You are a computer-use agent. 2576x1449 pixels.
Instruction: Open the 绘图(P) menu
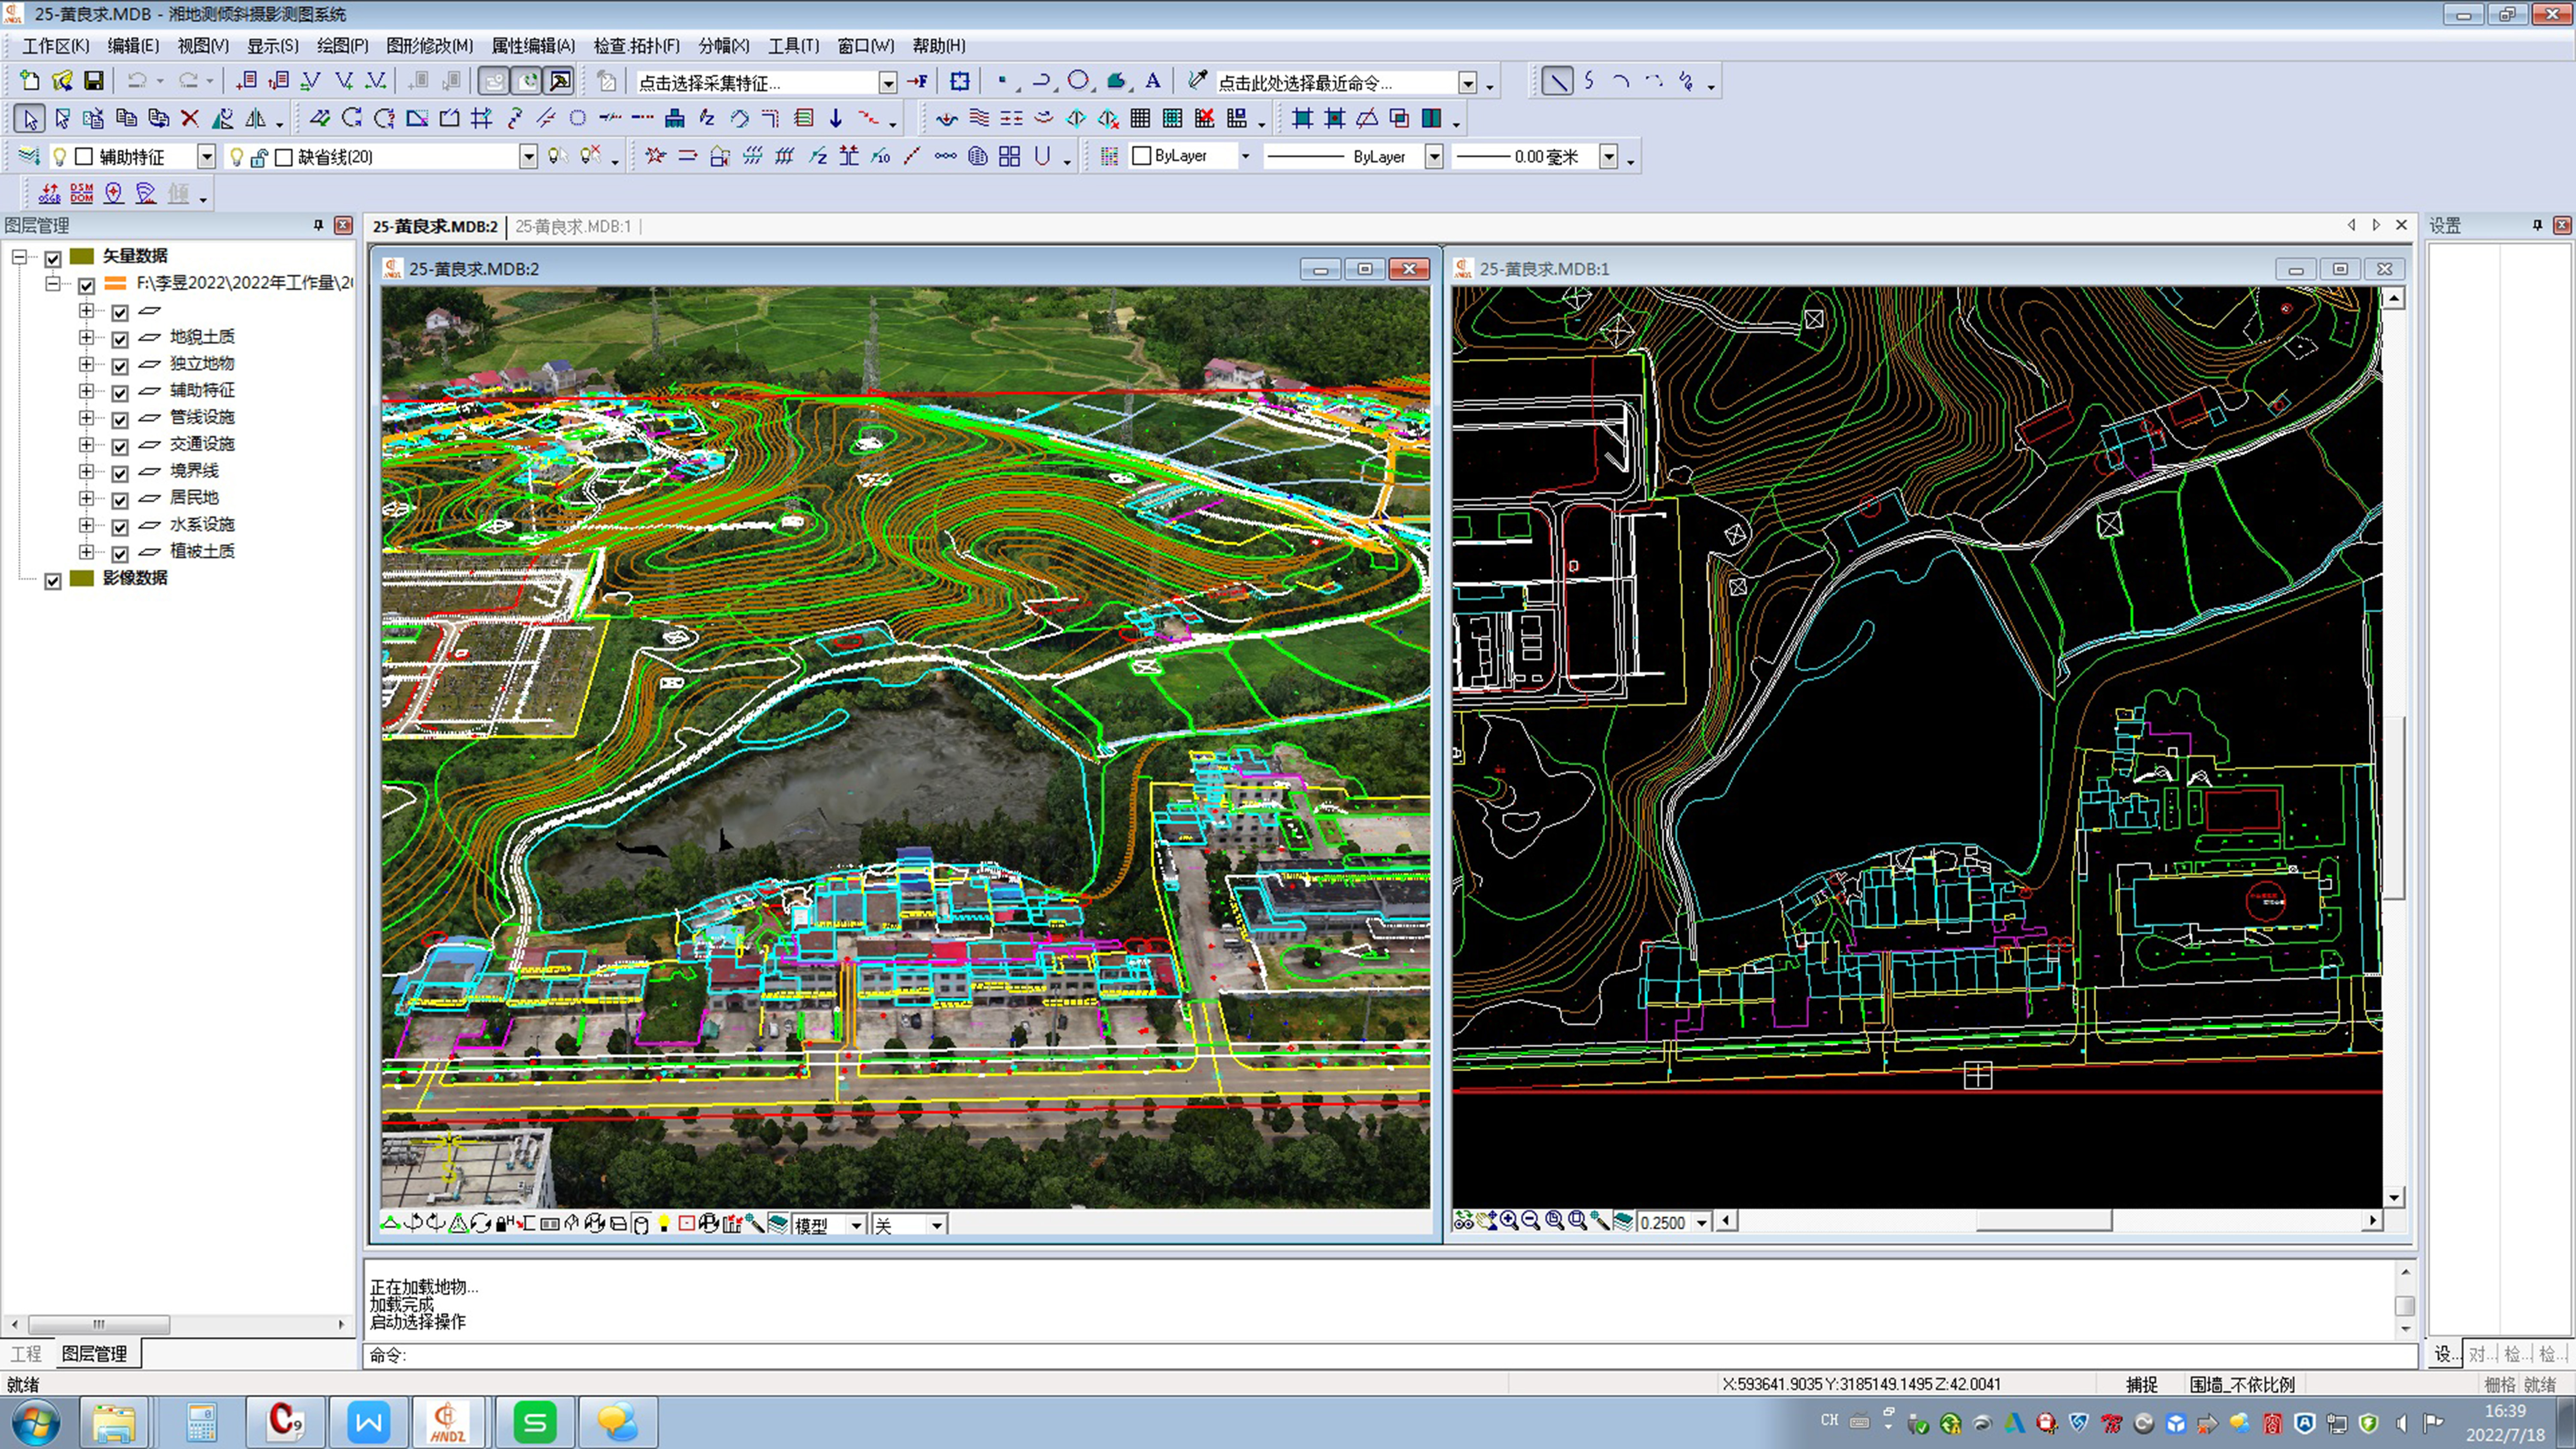point(342,46)
